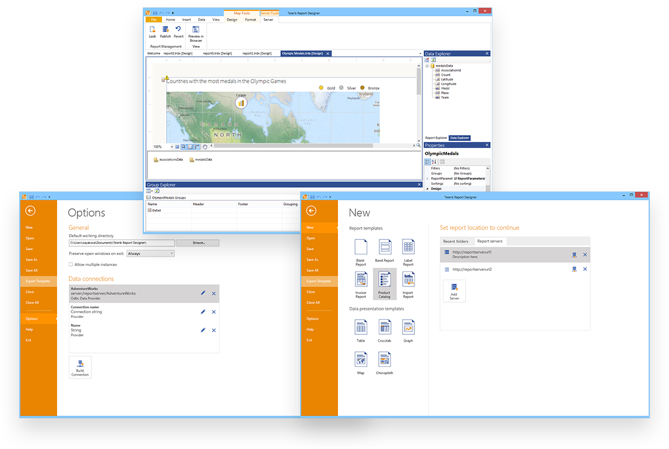The height and width of the screenshot is (449, 669).
Task: Remove the reportserverurl2 server entry
Action: pyautogui.click(x=585, y=269)
